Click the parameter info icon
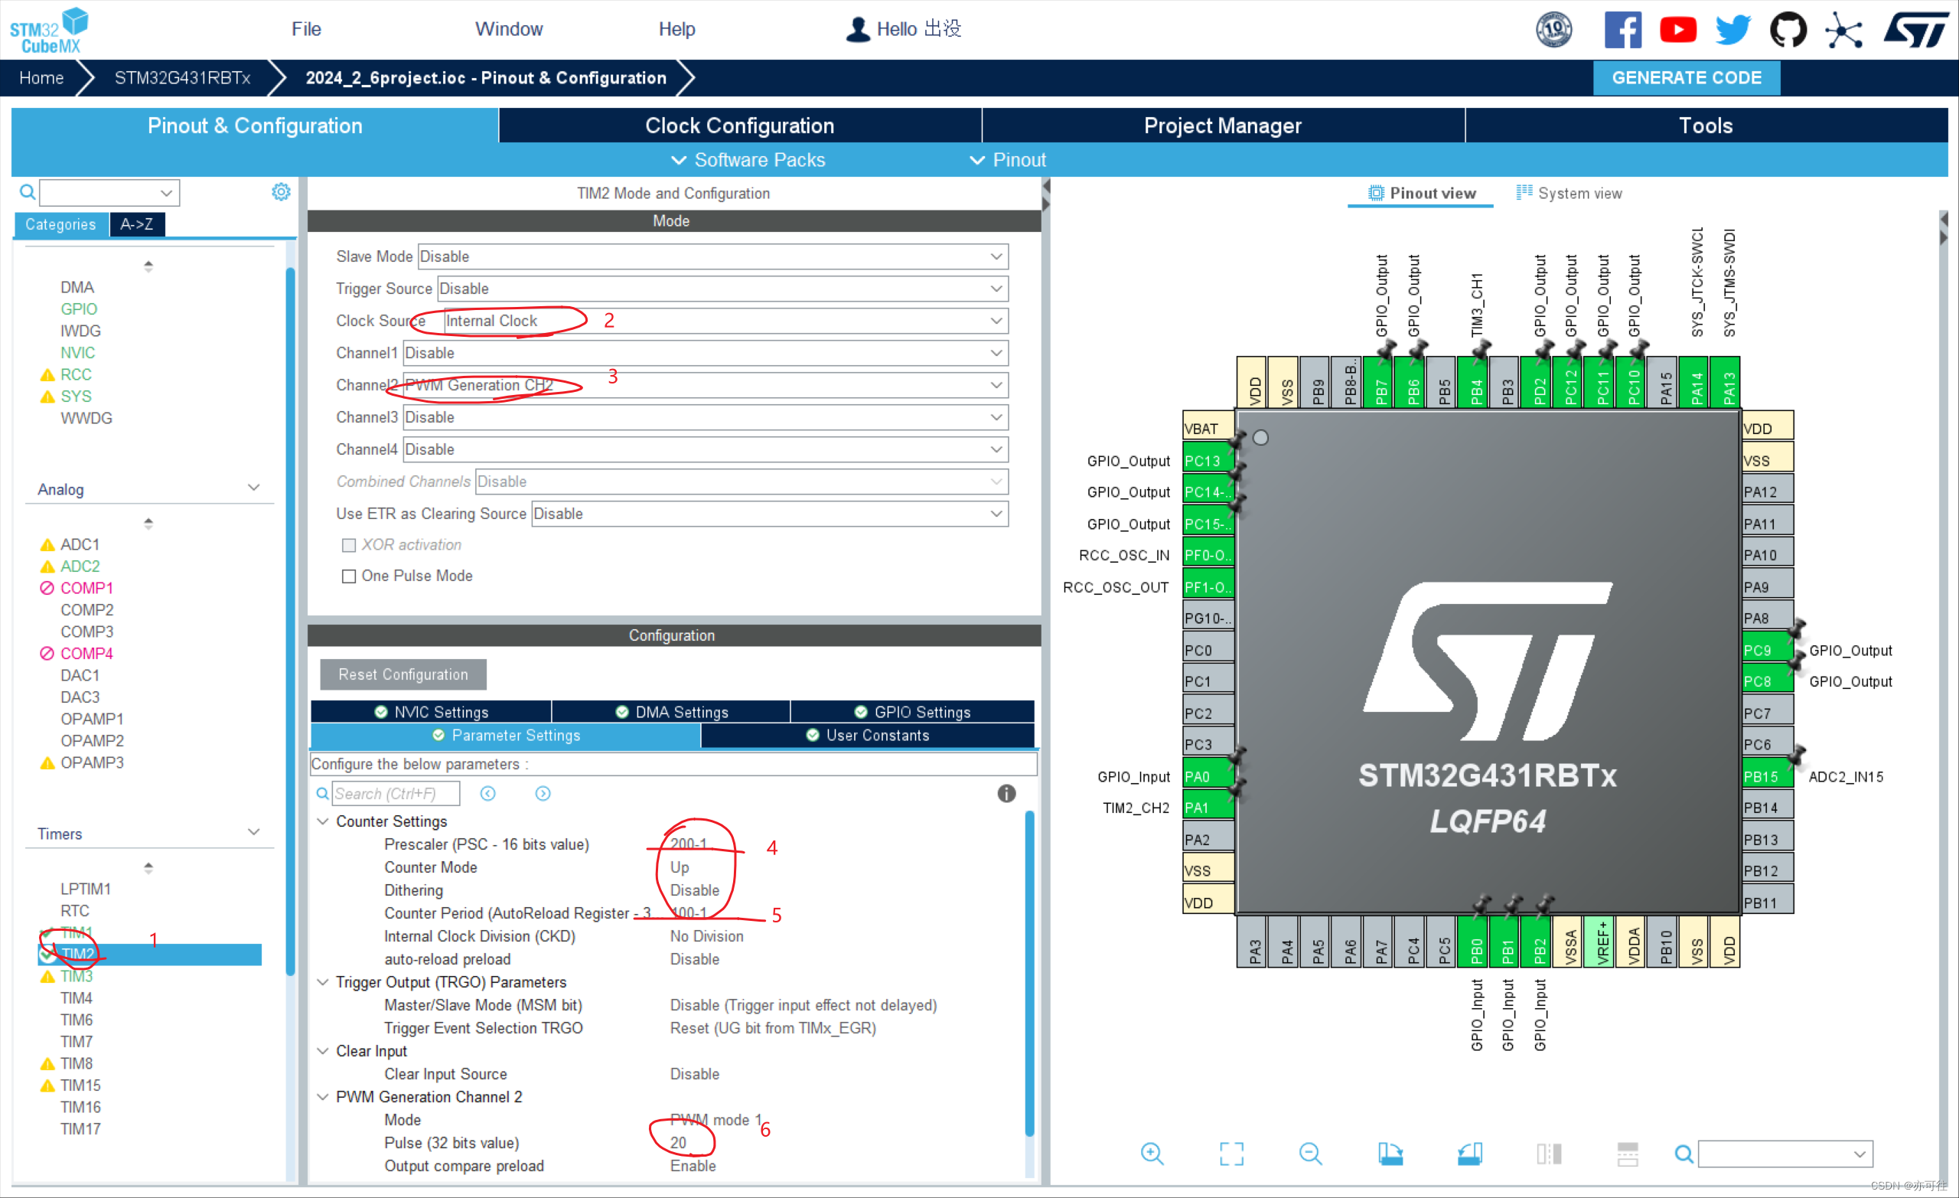This screenshot has height=1198, width=1959. 1006,793
